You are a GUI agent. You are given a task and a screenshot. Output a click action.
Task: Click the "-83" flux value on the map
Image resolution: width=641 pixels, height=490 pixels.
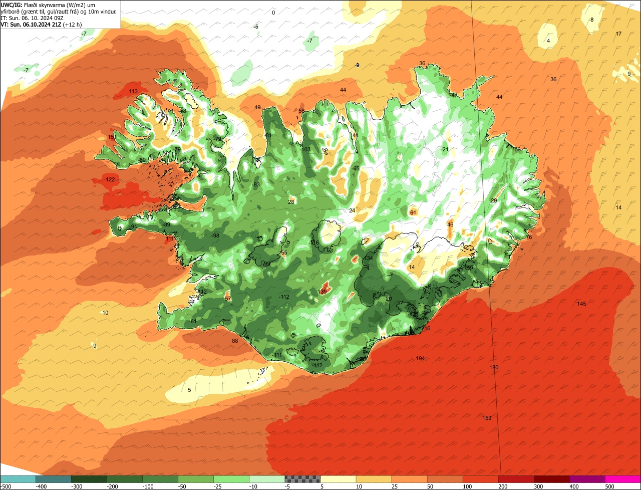256,184
